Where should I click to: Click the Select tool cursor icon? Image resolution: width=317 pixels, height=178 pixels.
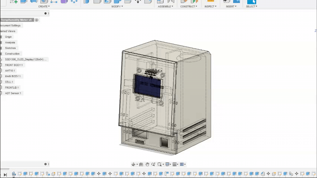[x=252, y=1]
